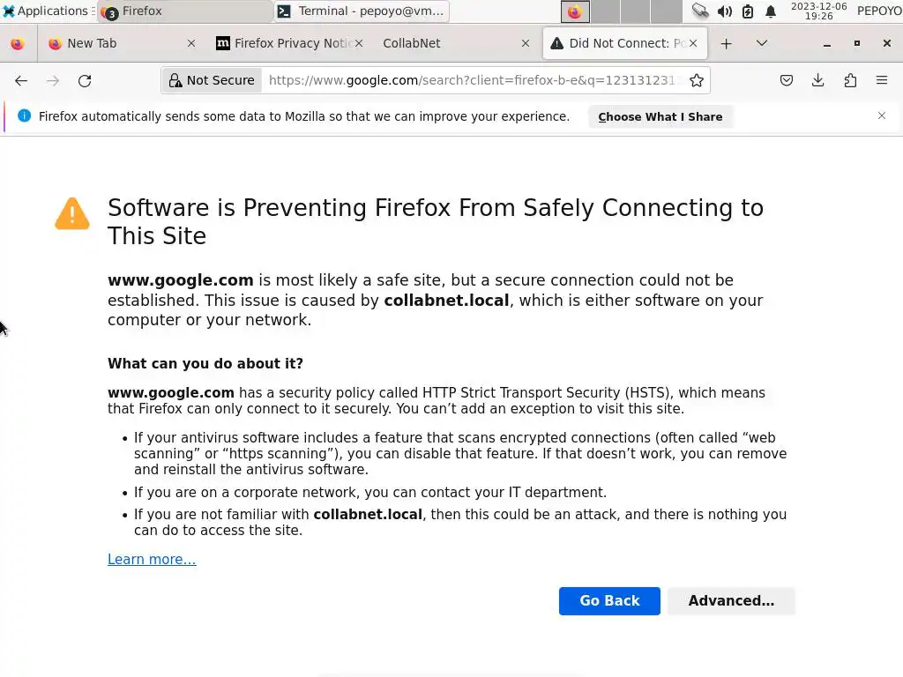Image resolution: width=903 pixels, height=677 pixels.
Task: Go back to the previous page arrow
Action: tap(21, 80)
